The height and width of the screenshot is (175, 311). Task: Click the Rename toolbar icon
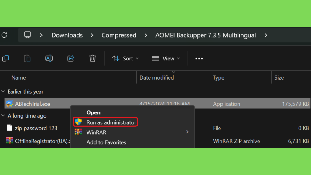coord(49,58)
